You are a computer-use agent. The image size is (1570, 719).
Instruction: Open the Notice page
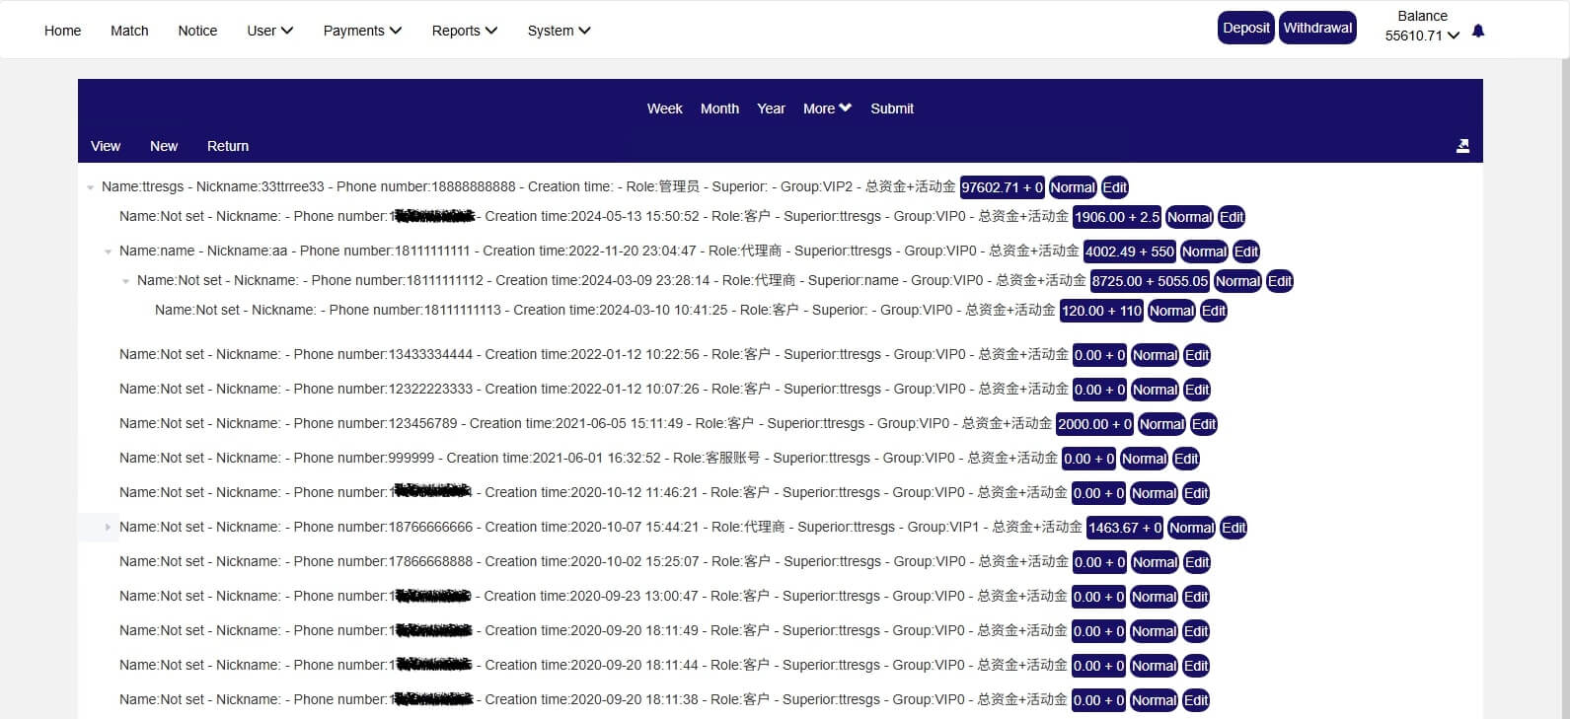coord(197,31)
